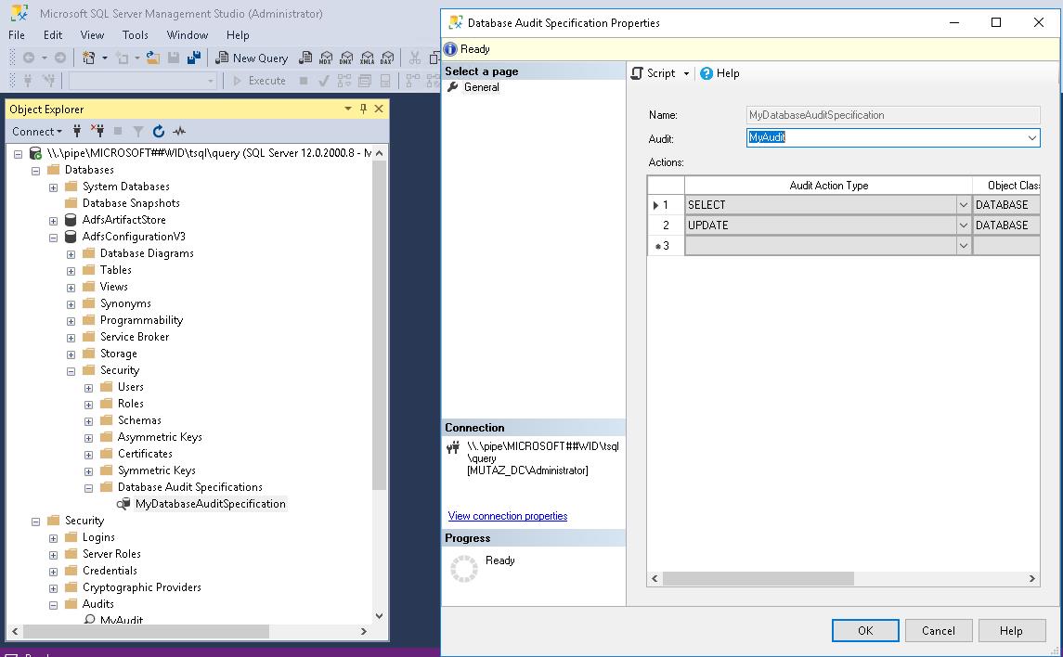Click the New Query button
The height and width of the screenshot is (657, 1063).
point(252,58)
